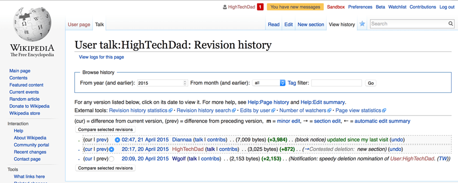The width and height of the screenshot is (458, 183).
Task: Open the 02:47, 21 April 2015 revision
Action: (145, 140)
